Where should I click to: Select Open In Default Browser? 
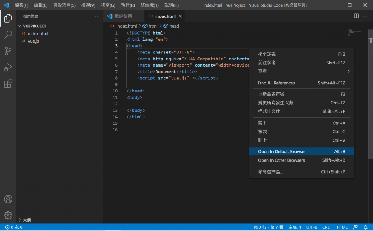301,152
